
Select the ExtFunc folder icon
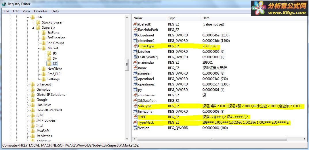point(43,33)
